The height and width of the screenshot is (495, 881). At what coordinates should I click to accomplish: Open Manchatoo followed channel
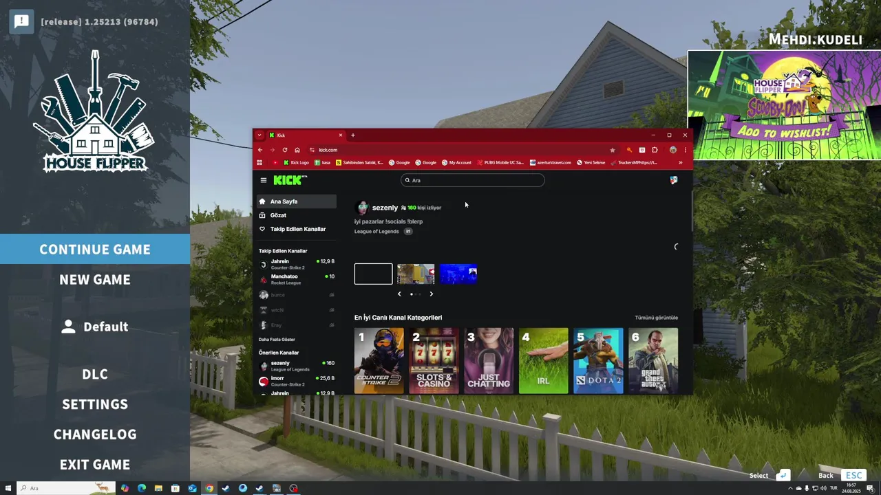pos(297,279)
